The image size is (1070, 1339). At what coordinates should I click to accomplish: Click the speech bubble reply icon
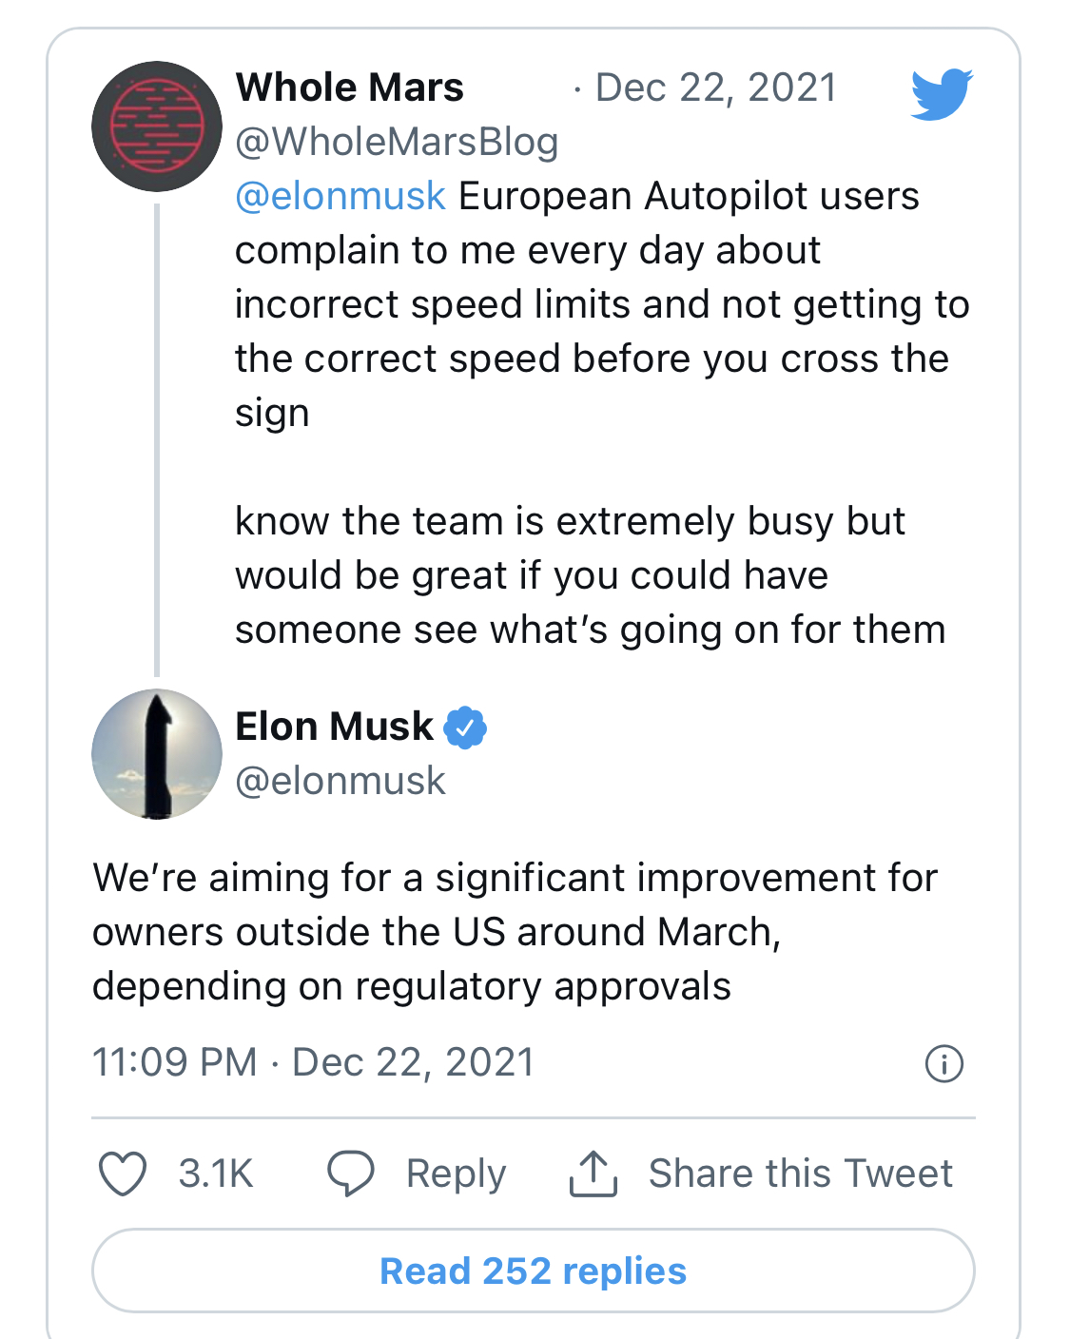click(351, 1174)
